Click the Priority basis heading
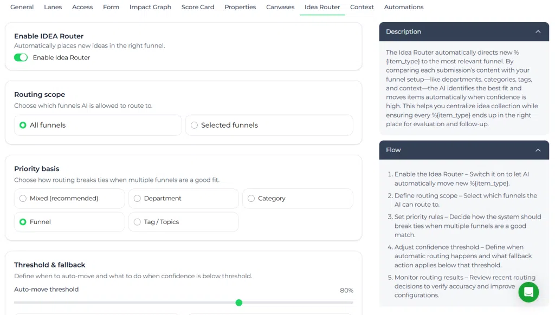555x315 pixels. tap(37, 169)
